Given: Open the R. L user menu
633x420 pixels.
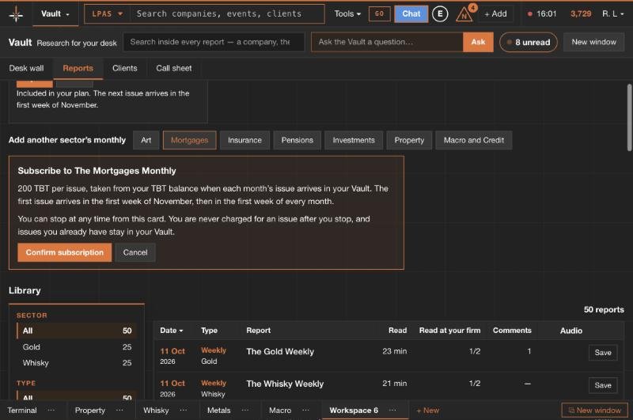Looking at the screenshot, I should 612,14.
